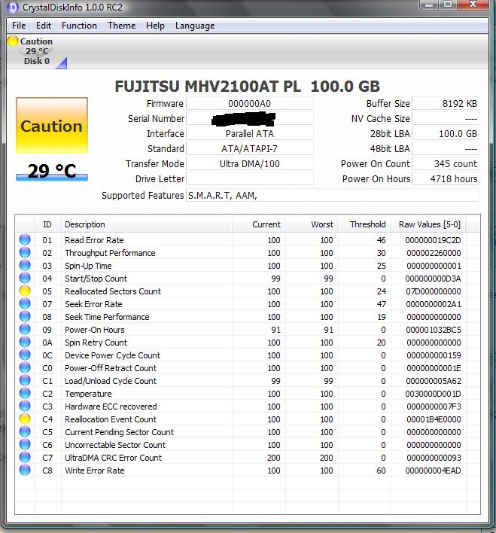Open the Function menu

click(x=79, y=26)
